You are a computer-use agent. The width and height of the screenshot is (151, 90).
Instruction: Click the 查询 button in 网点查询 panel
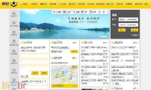click(74, 51)
